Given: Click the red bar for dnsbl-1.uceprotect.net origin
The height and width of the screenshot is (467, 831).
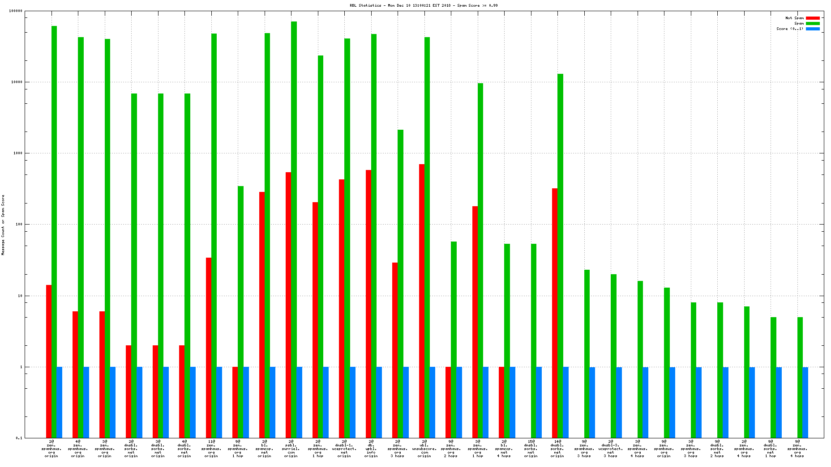Looking at the screenshot, I should coord(342,308).
